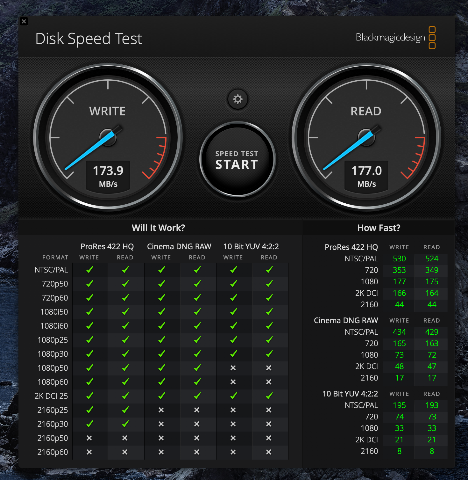Click the NTSC/PAL ProRes write checkmark

click(90, 269)
